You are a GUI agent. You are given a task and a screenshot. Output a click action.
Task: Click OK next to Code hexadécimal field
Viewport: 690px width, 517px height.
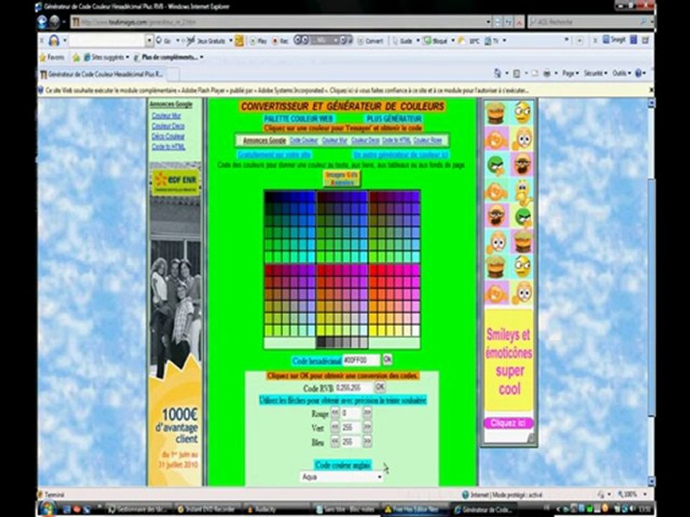point(387,359)
